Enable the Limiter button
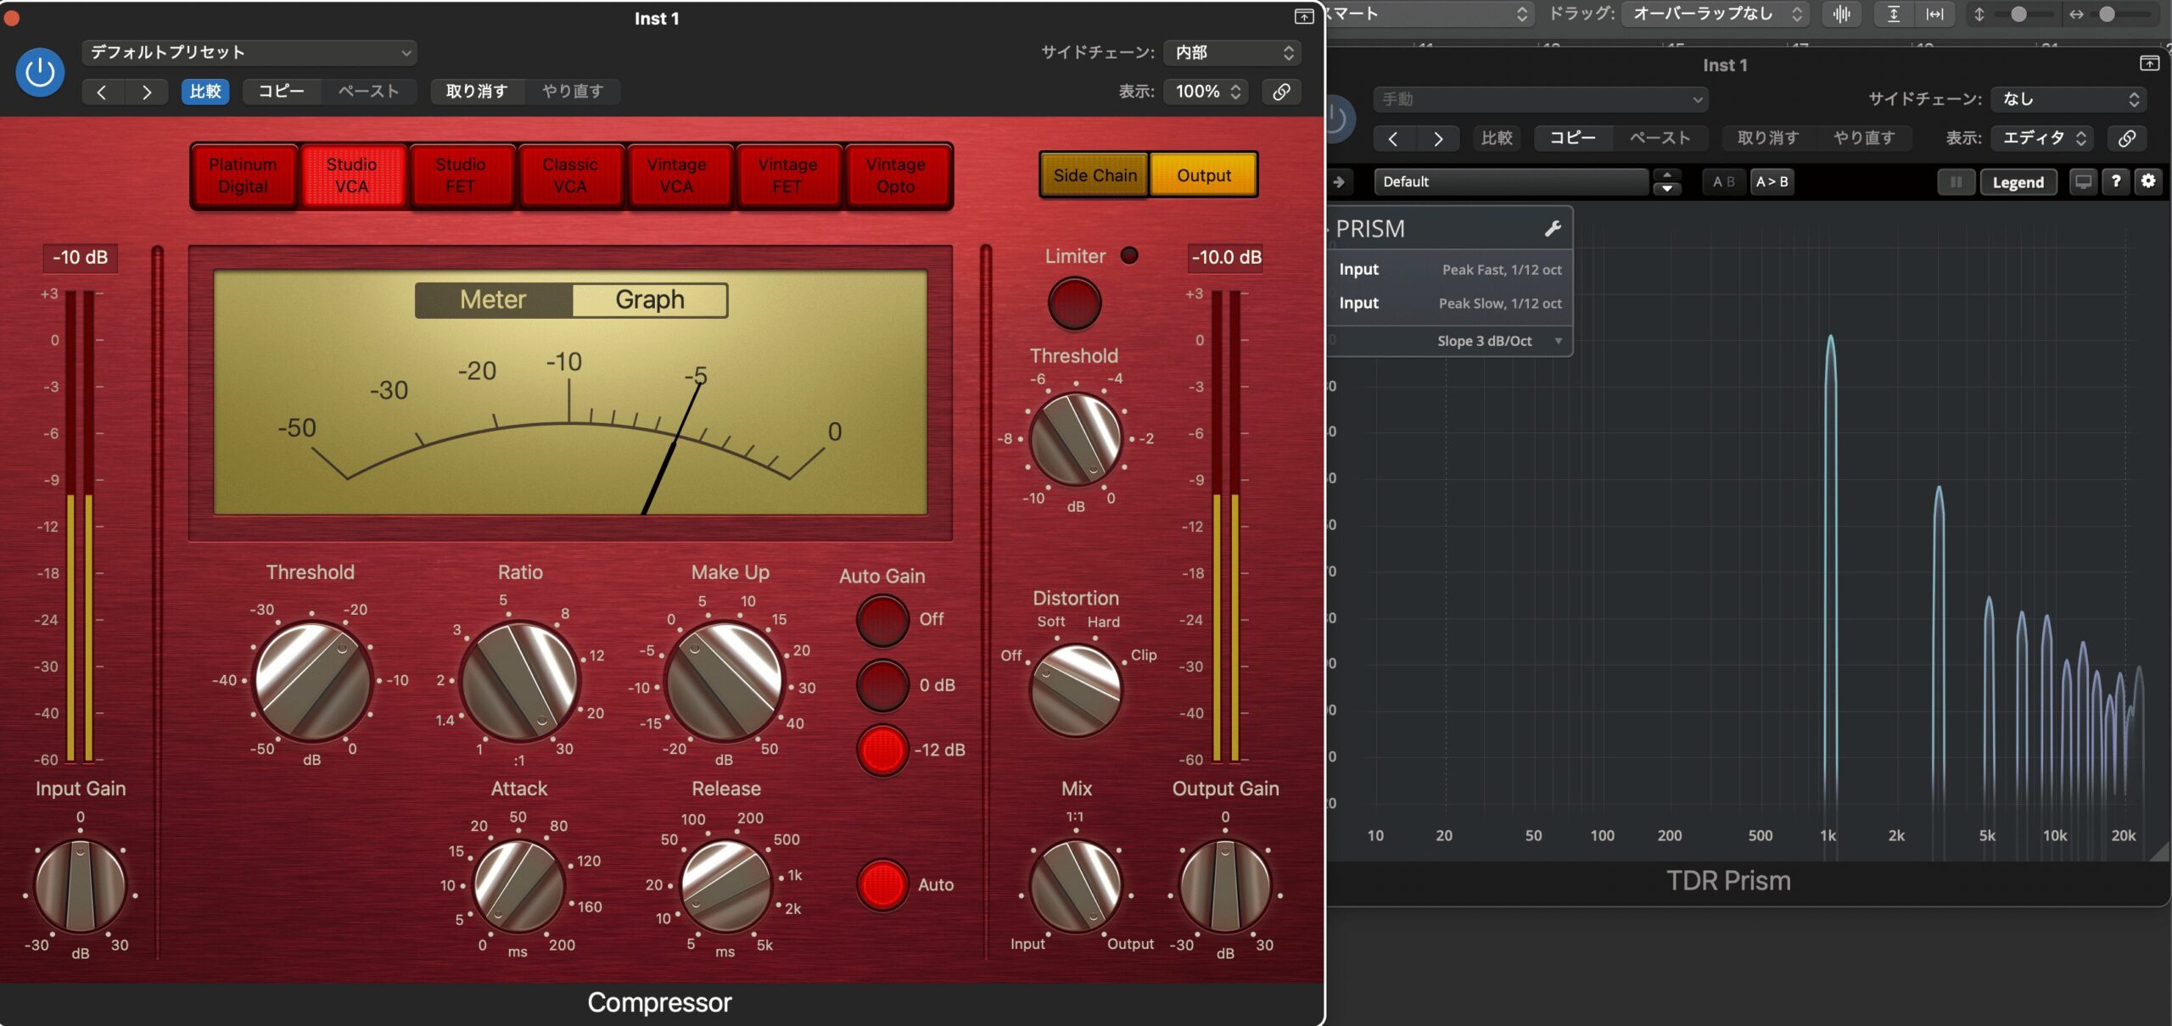The width and height of the screenshot is (2172, 1026). point(1074,304)
